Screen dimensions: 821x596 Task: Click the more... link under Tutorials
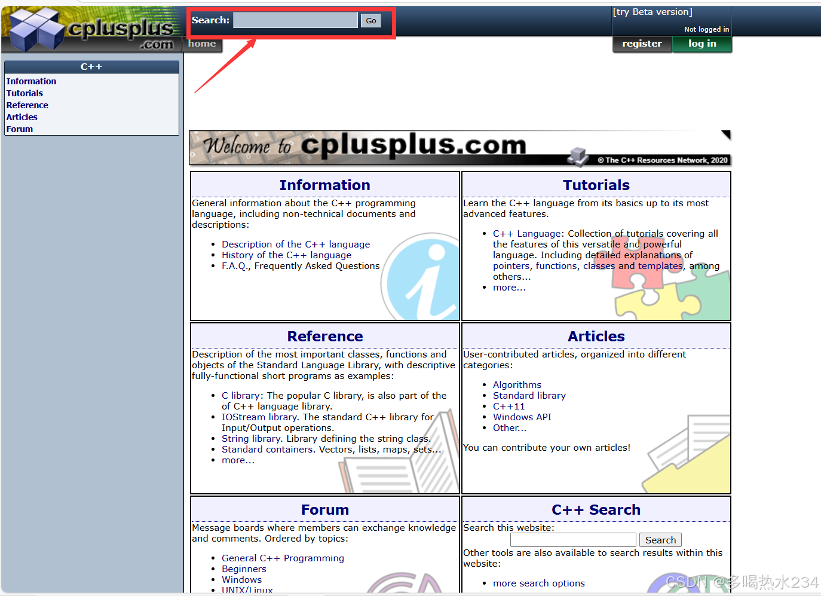509,288
